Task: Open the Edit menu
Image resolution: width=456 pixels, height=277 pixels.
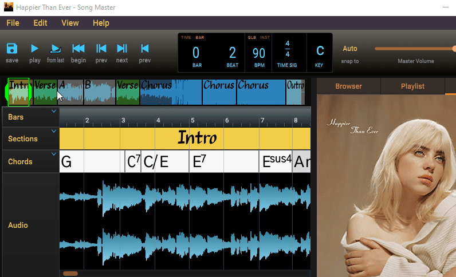Action: tap(40, 23)
